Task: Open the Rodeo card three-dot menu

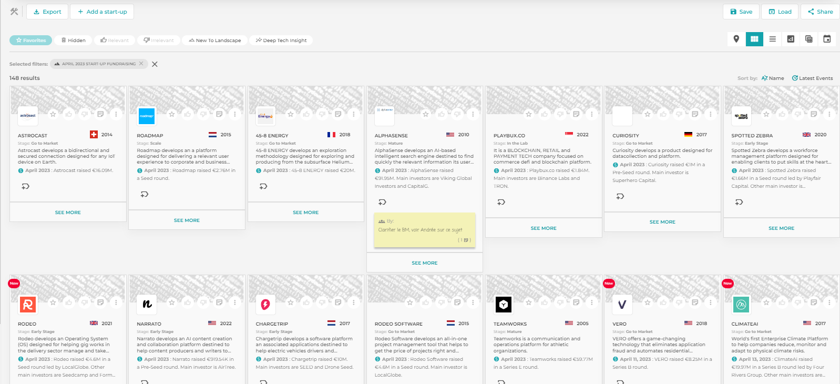Action: coord(116,302)
